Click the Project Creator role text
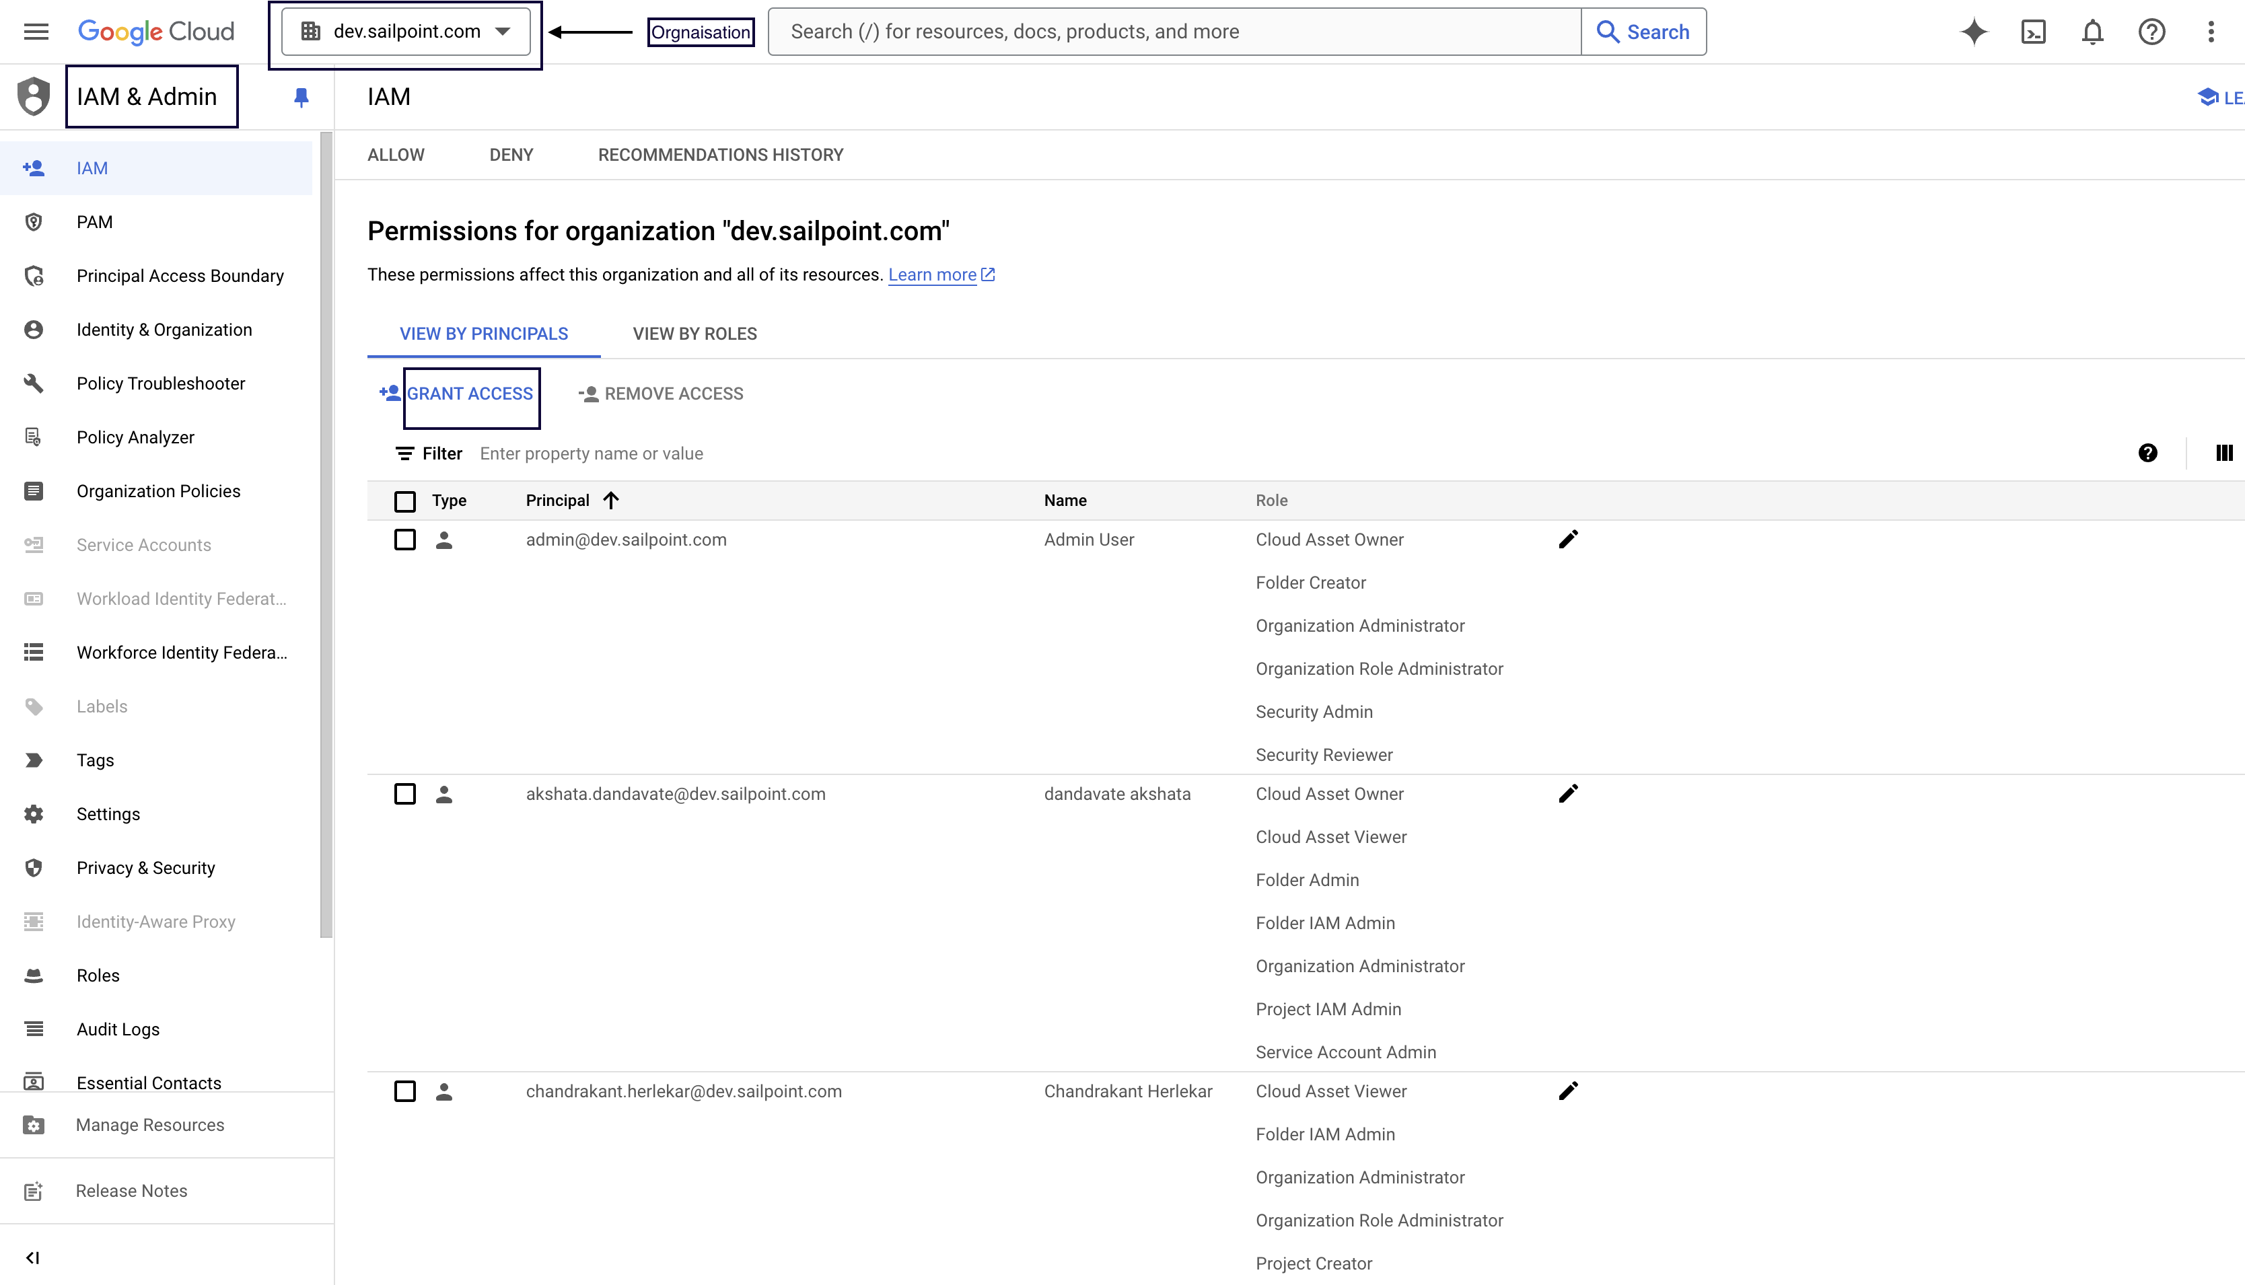This screenshot has width=2245, height=1285. [1314, 1263]
